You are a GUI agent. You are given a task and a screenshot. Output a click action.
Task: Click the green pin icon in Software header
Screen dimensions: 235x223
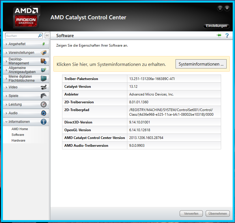(x=219, y=35)
